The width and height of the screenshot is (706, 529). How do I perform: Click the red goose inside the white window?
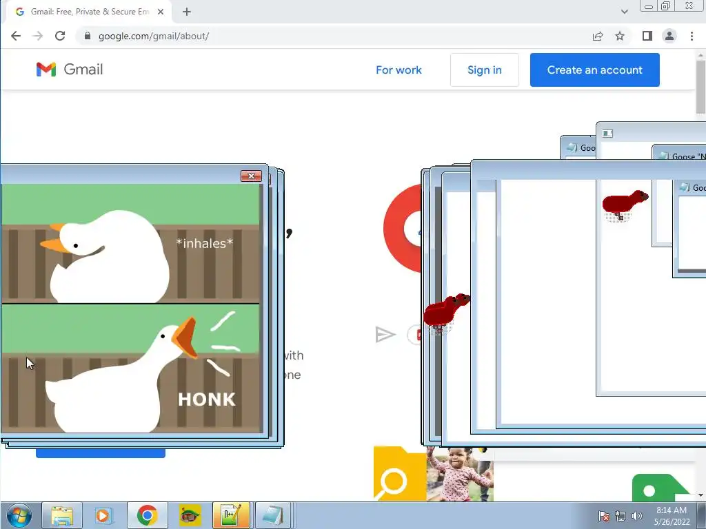[x=625, y=205]
